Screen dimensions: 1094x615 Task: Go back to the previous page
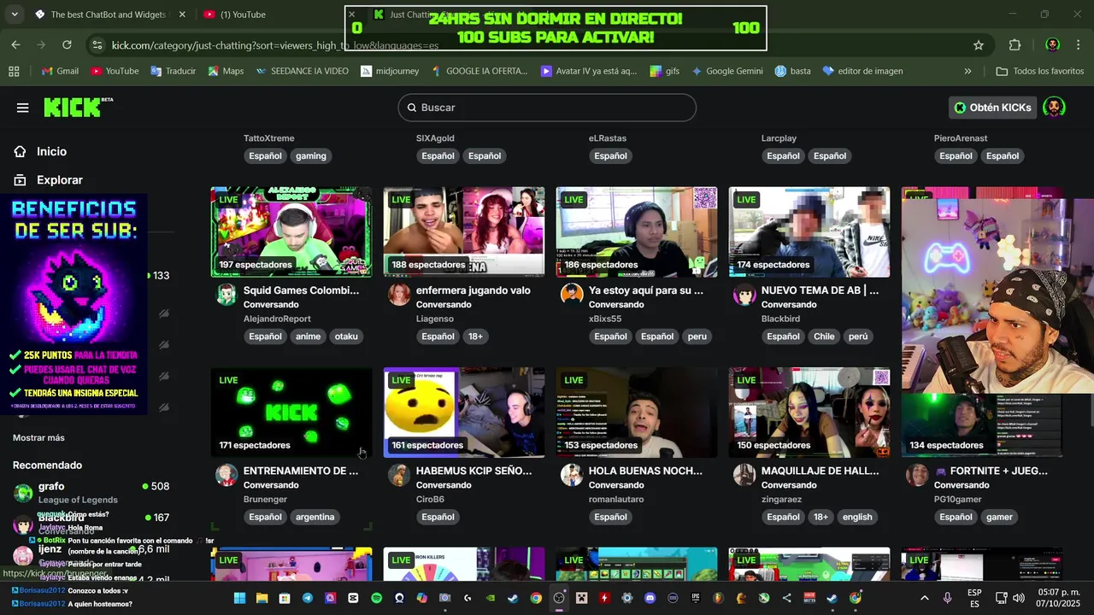point(16,44)
